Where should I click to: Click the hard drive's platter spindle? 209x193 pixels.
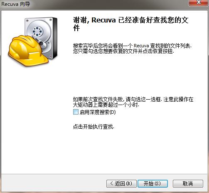37,31
